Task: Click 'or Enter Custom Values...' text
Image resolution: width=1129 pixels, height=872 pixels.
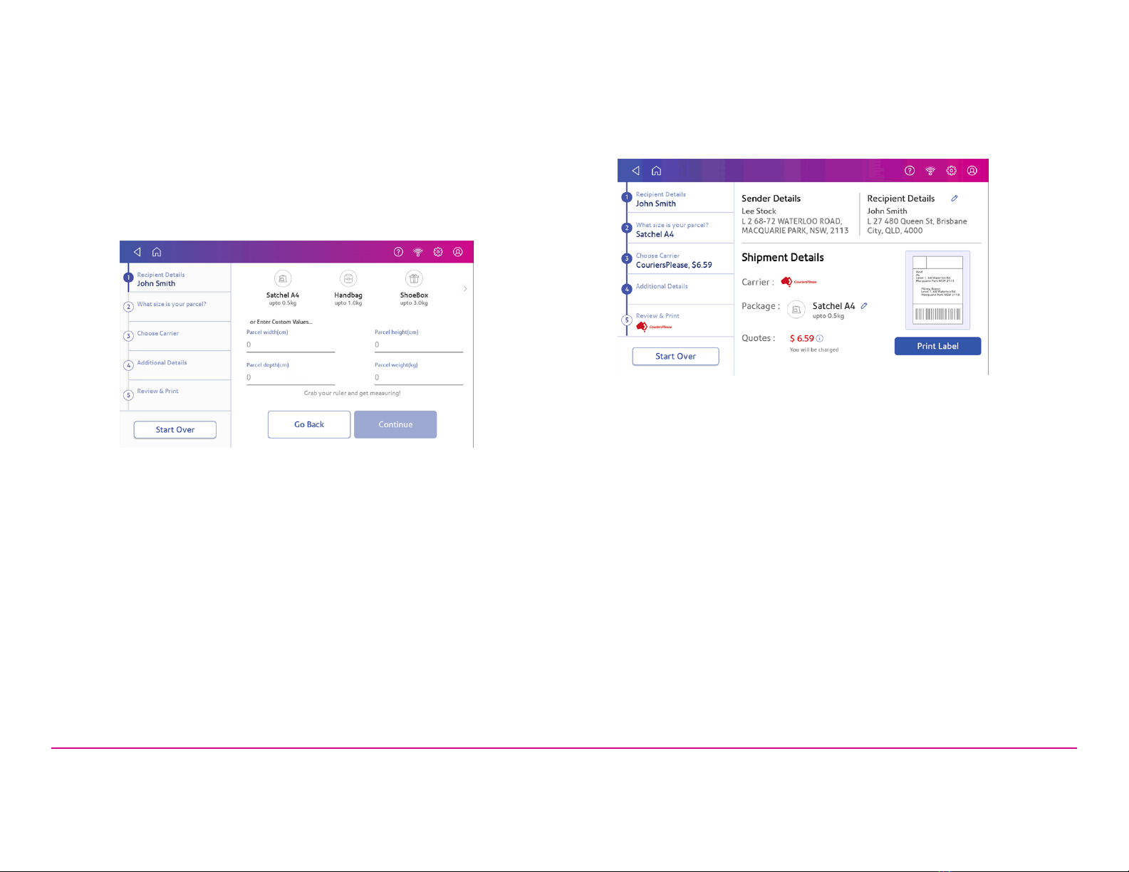Action: click(281, 322)
